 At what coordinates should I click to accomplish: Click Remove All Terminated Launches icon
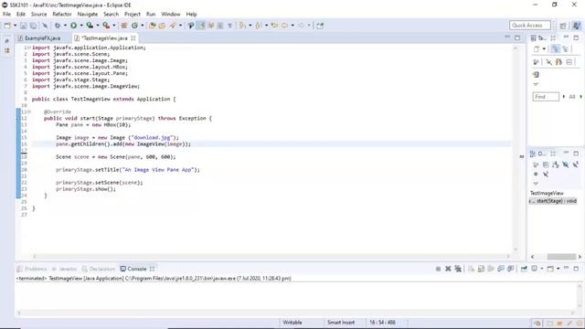[x=458, y=269]
